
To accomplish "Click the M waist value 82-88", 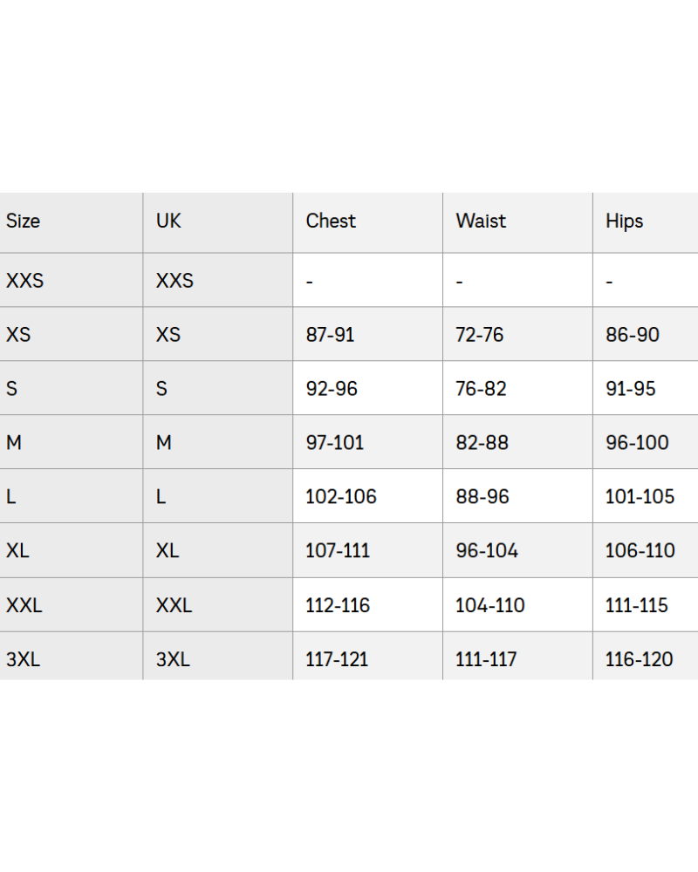I will click(482, 443).
